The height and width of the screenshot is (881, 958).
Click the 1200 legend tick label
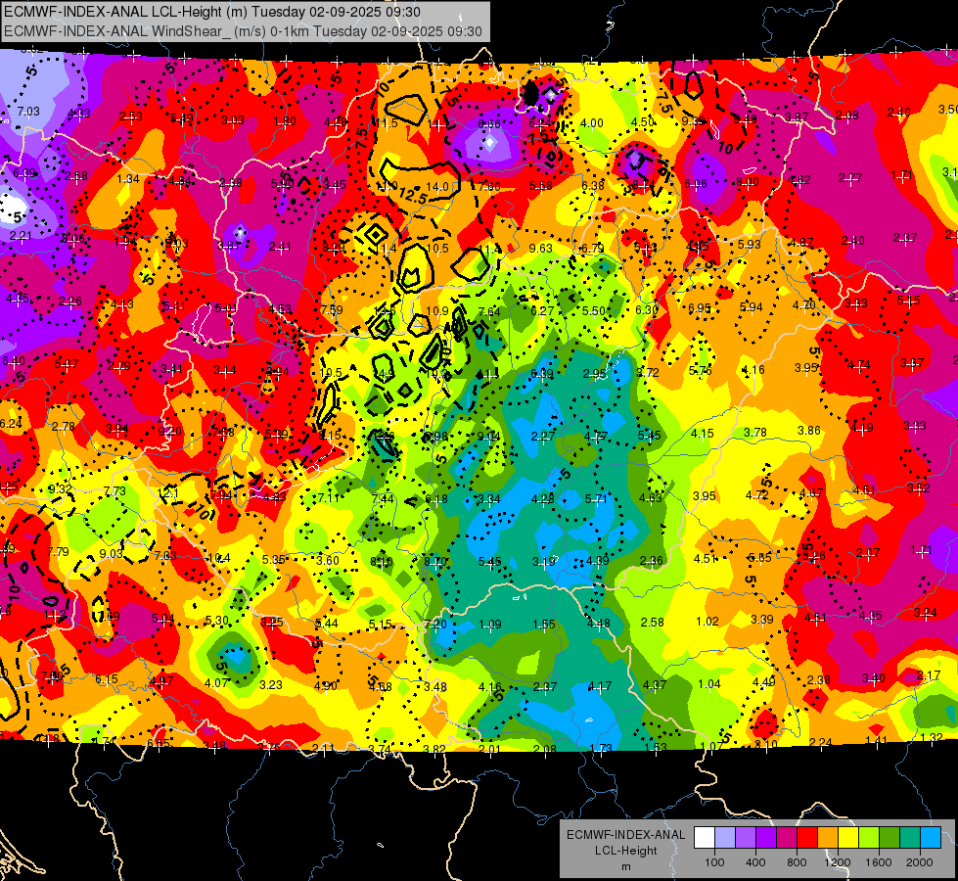tap(837, 862)
